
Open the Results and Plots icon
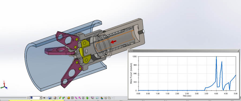(92, 98)
